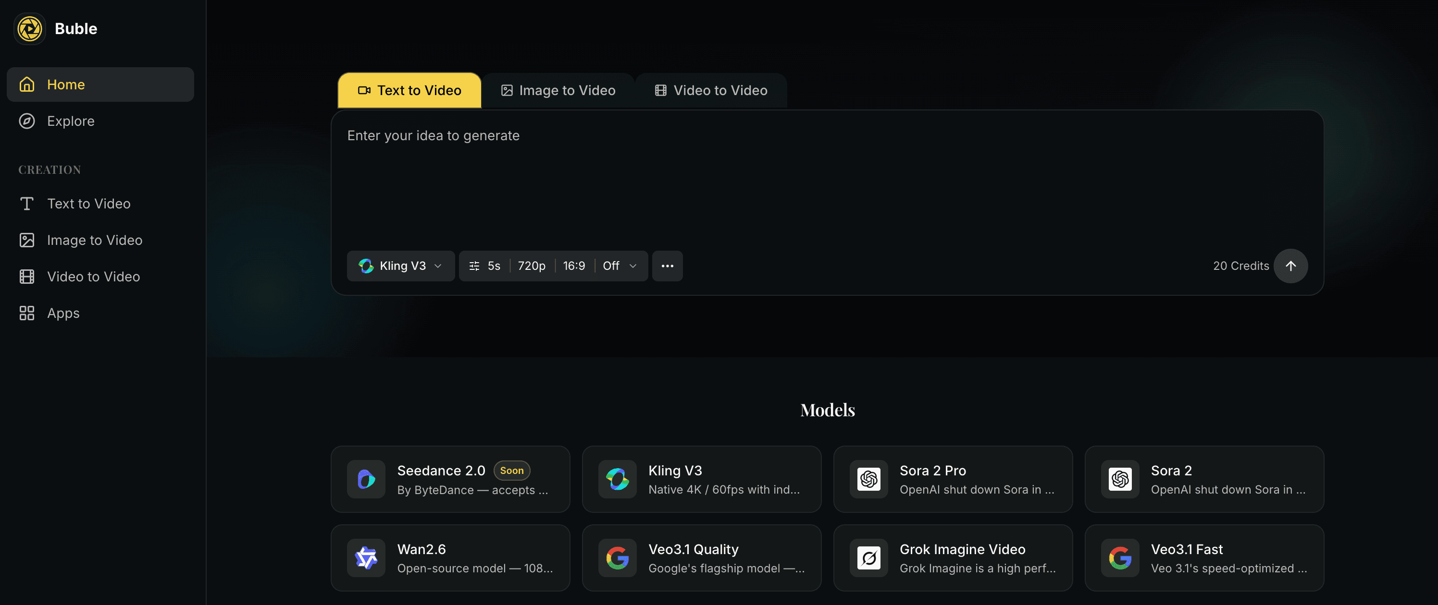Click the Explore compass icon
Screen dimensions: 1438x605
[27, 121]
